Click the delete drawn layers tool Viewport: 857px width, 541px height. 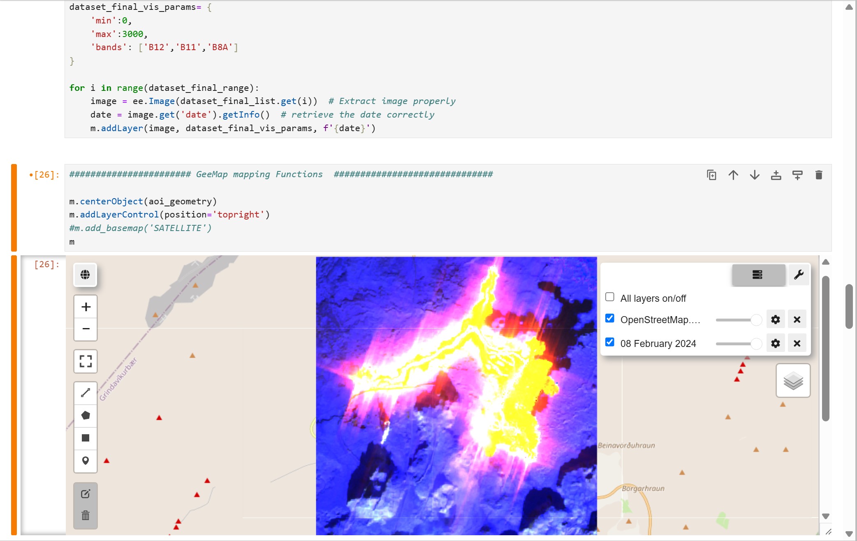[86, 516]
